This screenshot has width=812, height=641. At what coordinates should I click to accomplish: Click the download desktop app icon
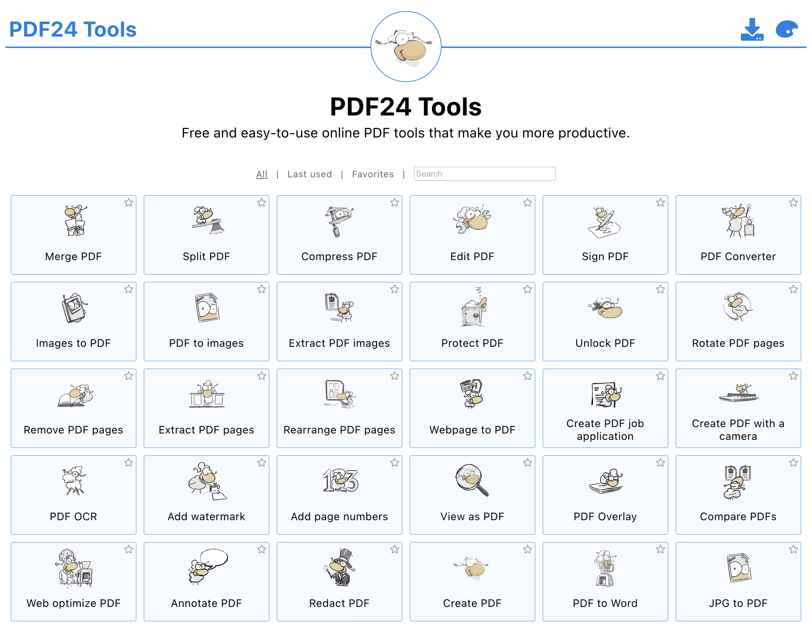[x=752, y=29]
